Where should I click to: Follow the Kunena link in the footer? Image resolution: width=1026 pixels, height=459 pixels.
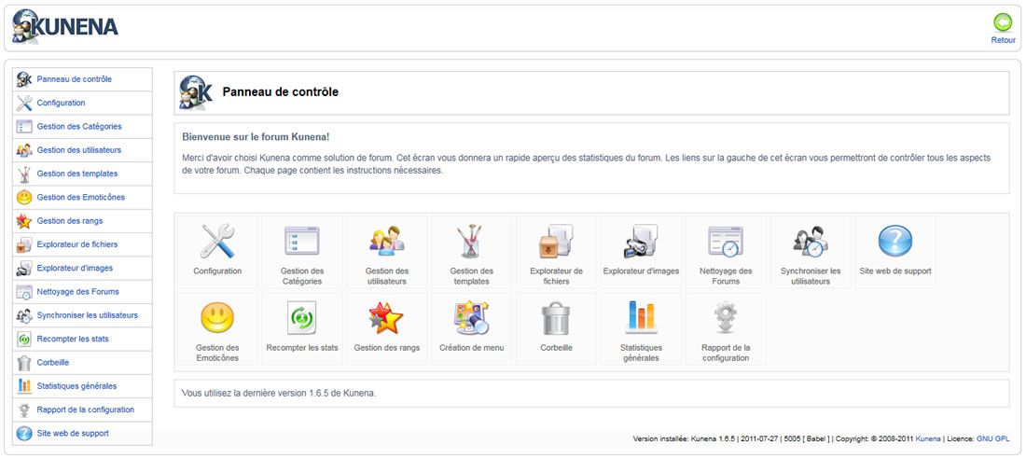(x=928, y=438)
